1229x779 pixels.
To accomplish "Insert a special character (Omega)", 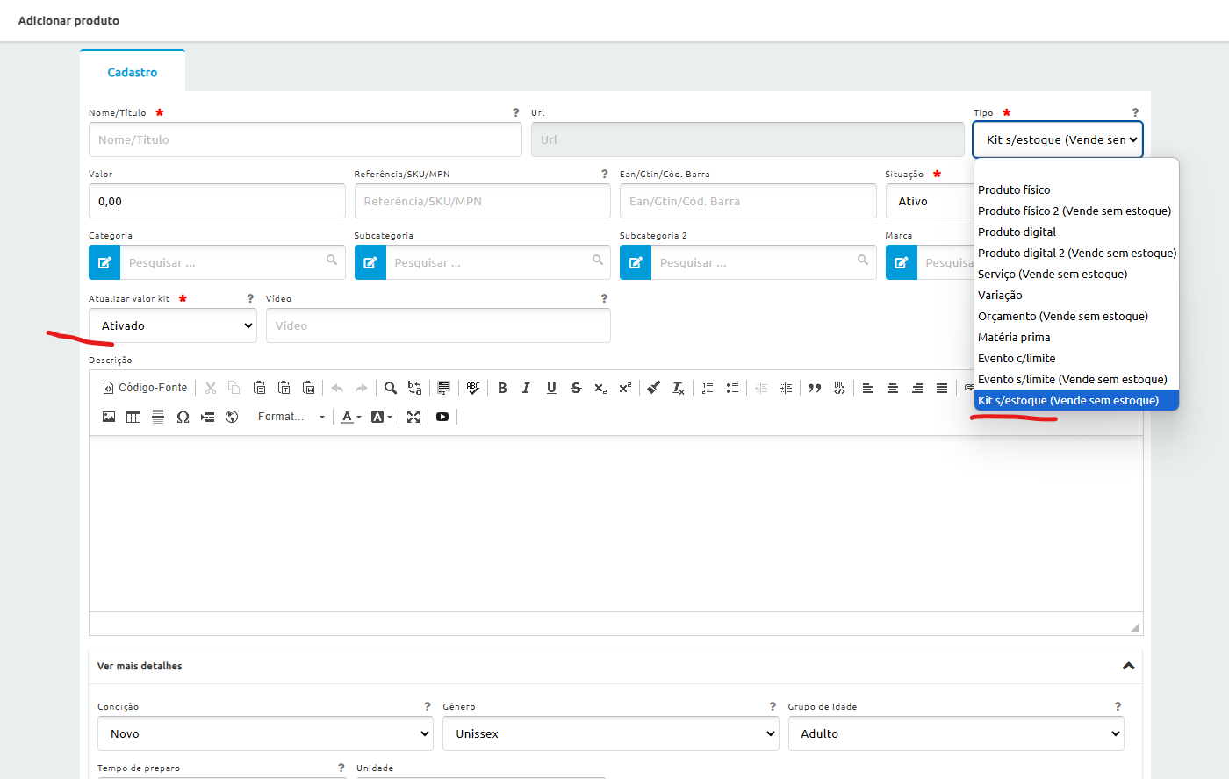I will [x=183, y=417].
